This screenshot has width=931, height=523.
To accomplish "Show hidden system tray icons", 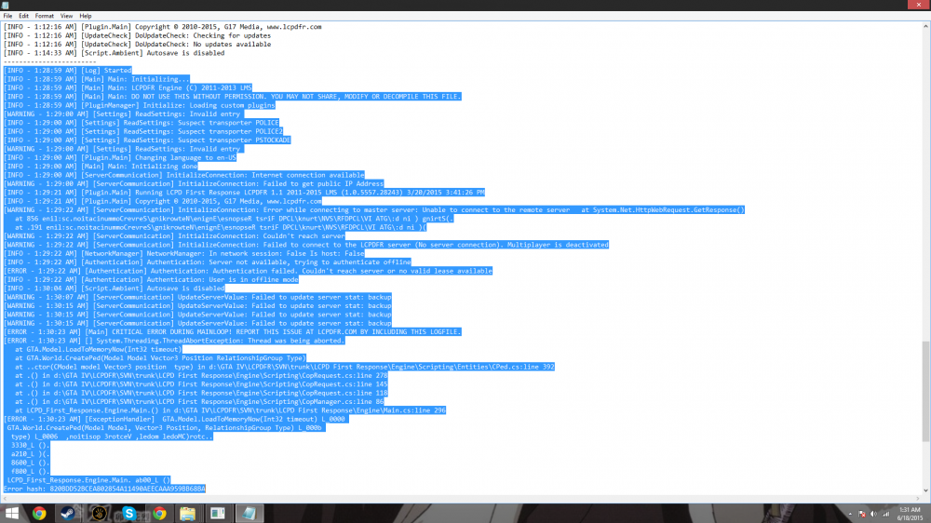I will [x=850, y=514].
